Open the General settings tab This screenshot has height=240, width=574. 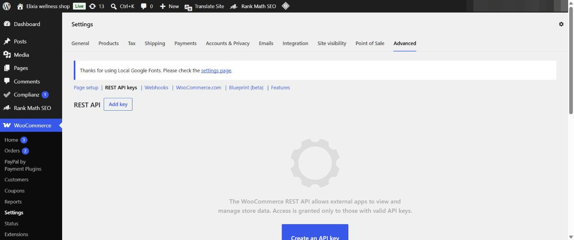click(x=80, y=43)
